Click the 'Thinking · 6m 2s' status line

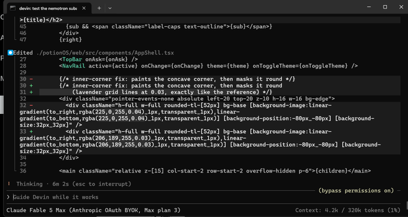coord(74,184)
